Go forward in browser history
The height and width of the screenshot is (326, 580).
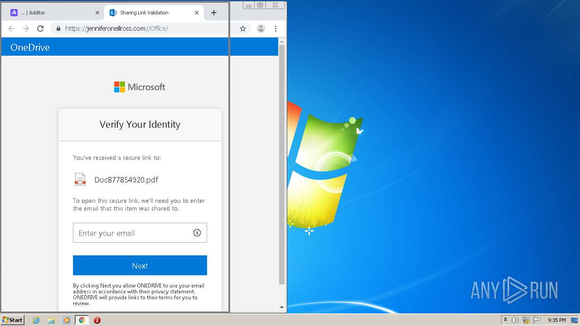tap(26, 29)
